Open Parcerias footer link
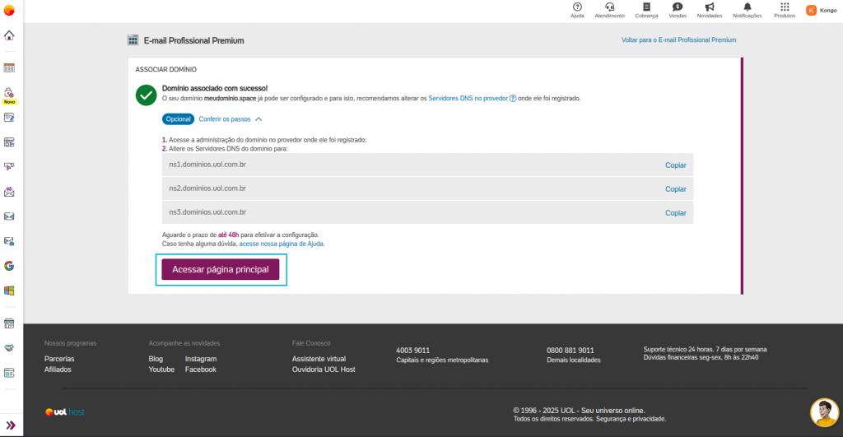 click(x=59, y=359)
